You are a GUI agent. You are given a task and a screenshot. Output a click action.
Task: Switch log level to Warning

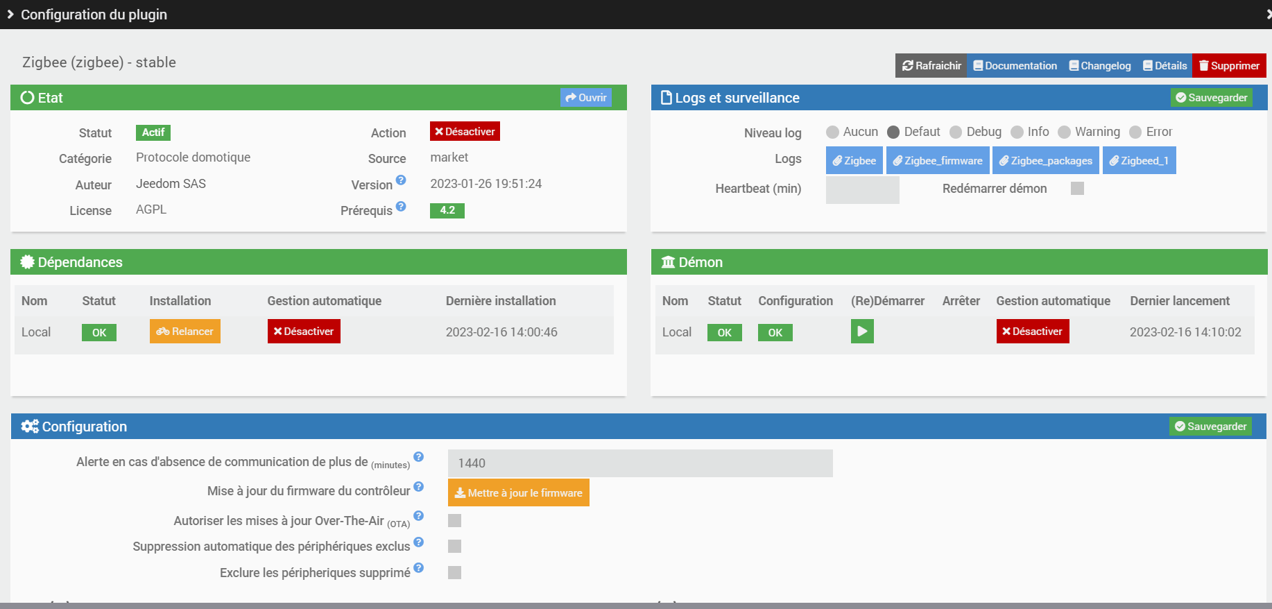click(x=1065, y=132)
